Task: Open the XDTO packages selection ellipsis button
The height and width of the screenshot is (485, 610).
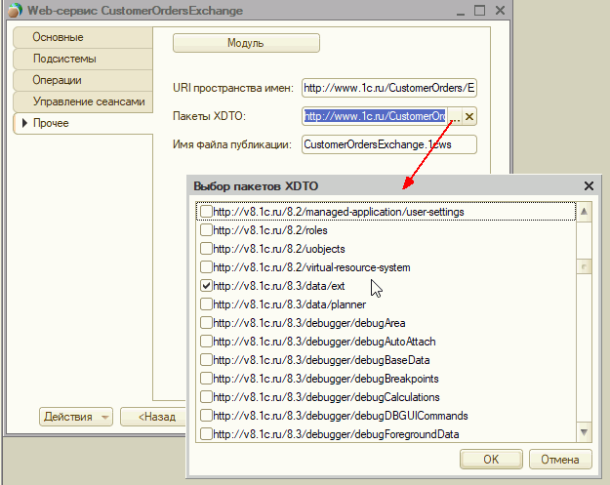Action: (x=455, y=116)
